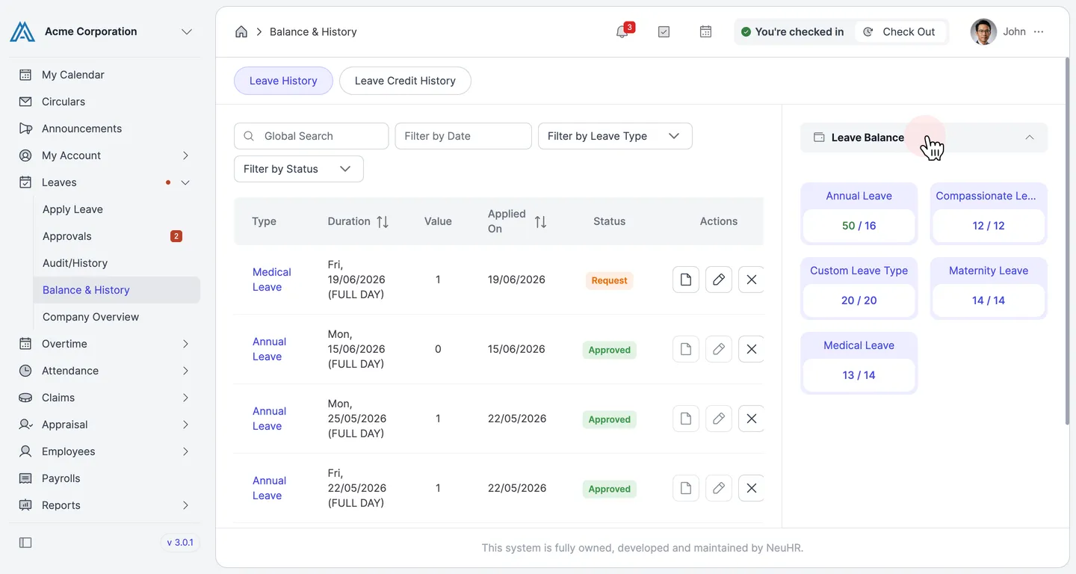Expand the Attendance submenu
The image size is (1076, 574).
(x=185, y=371)
